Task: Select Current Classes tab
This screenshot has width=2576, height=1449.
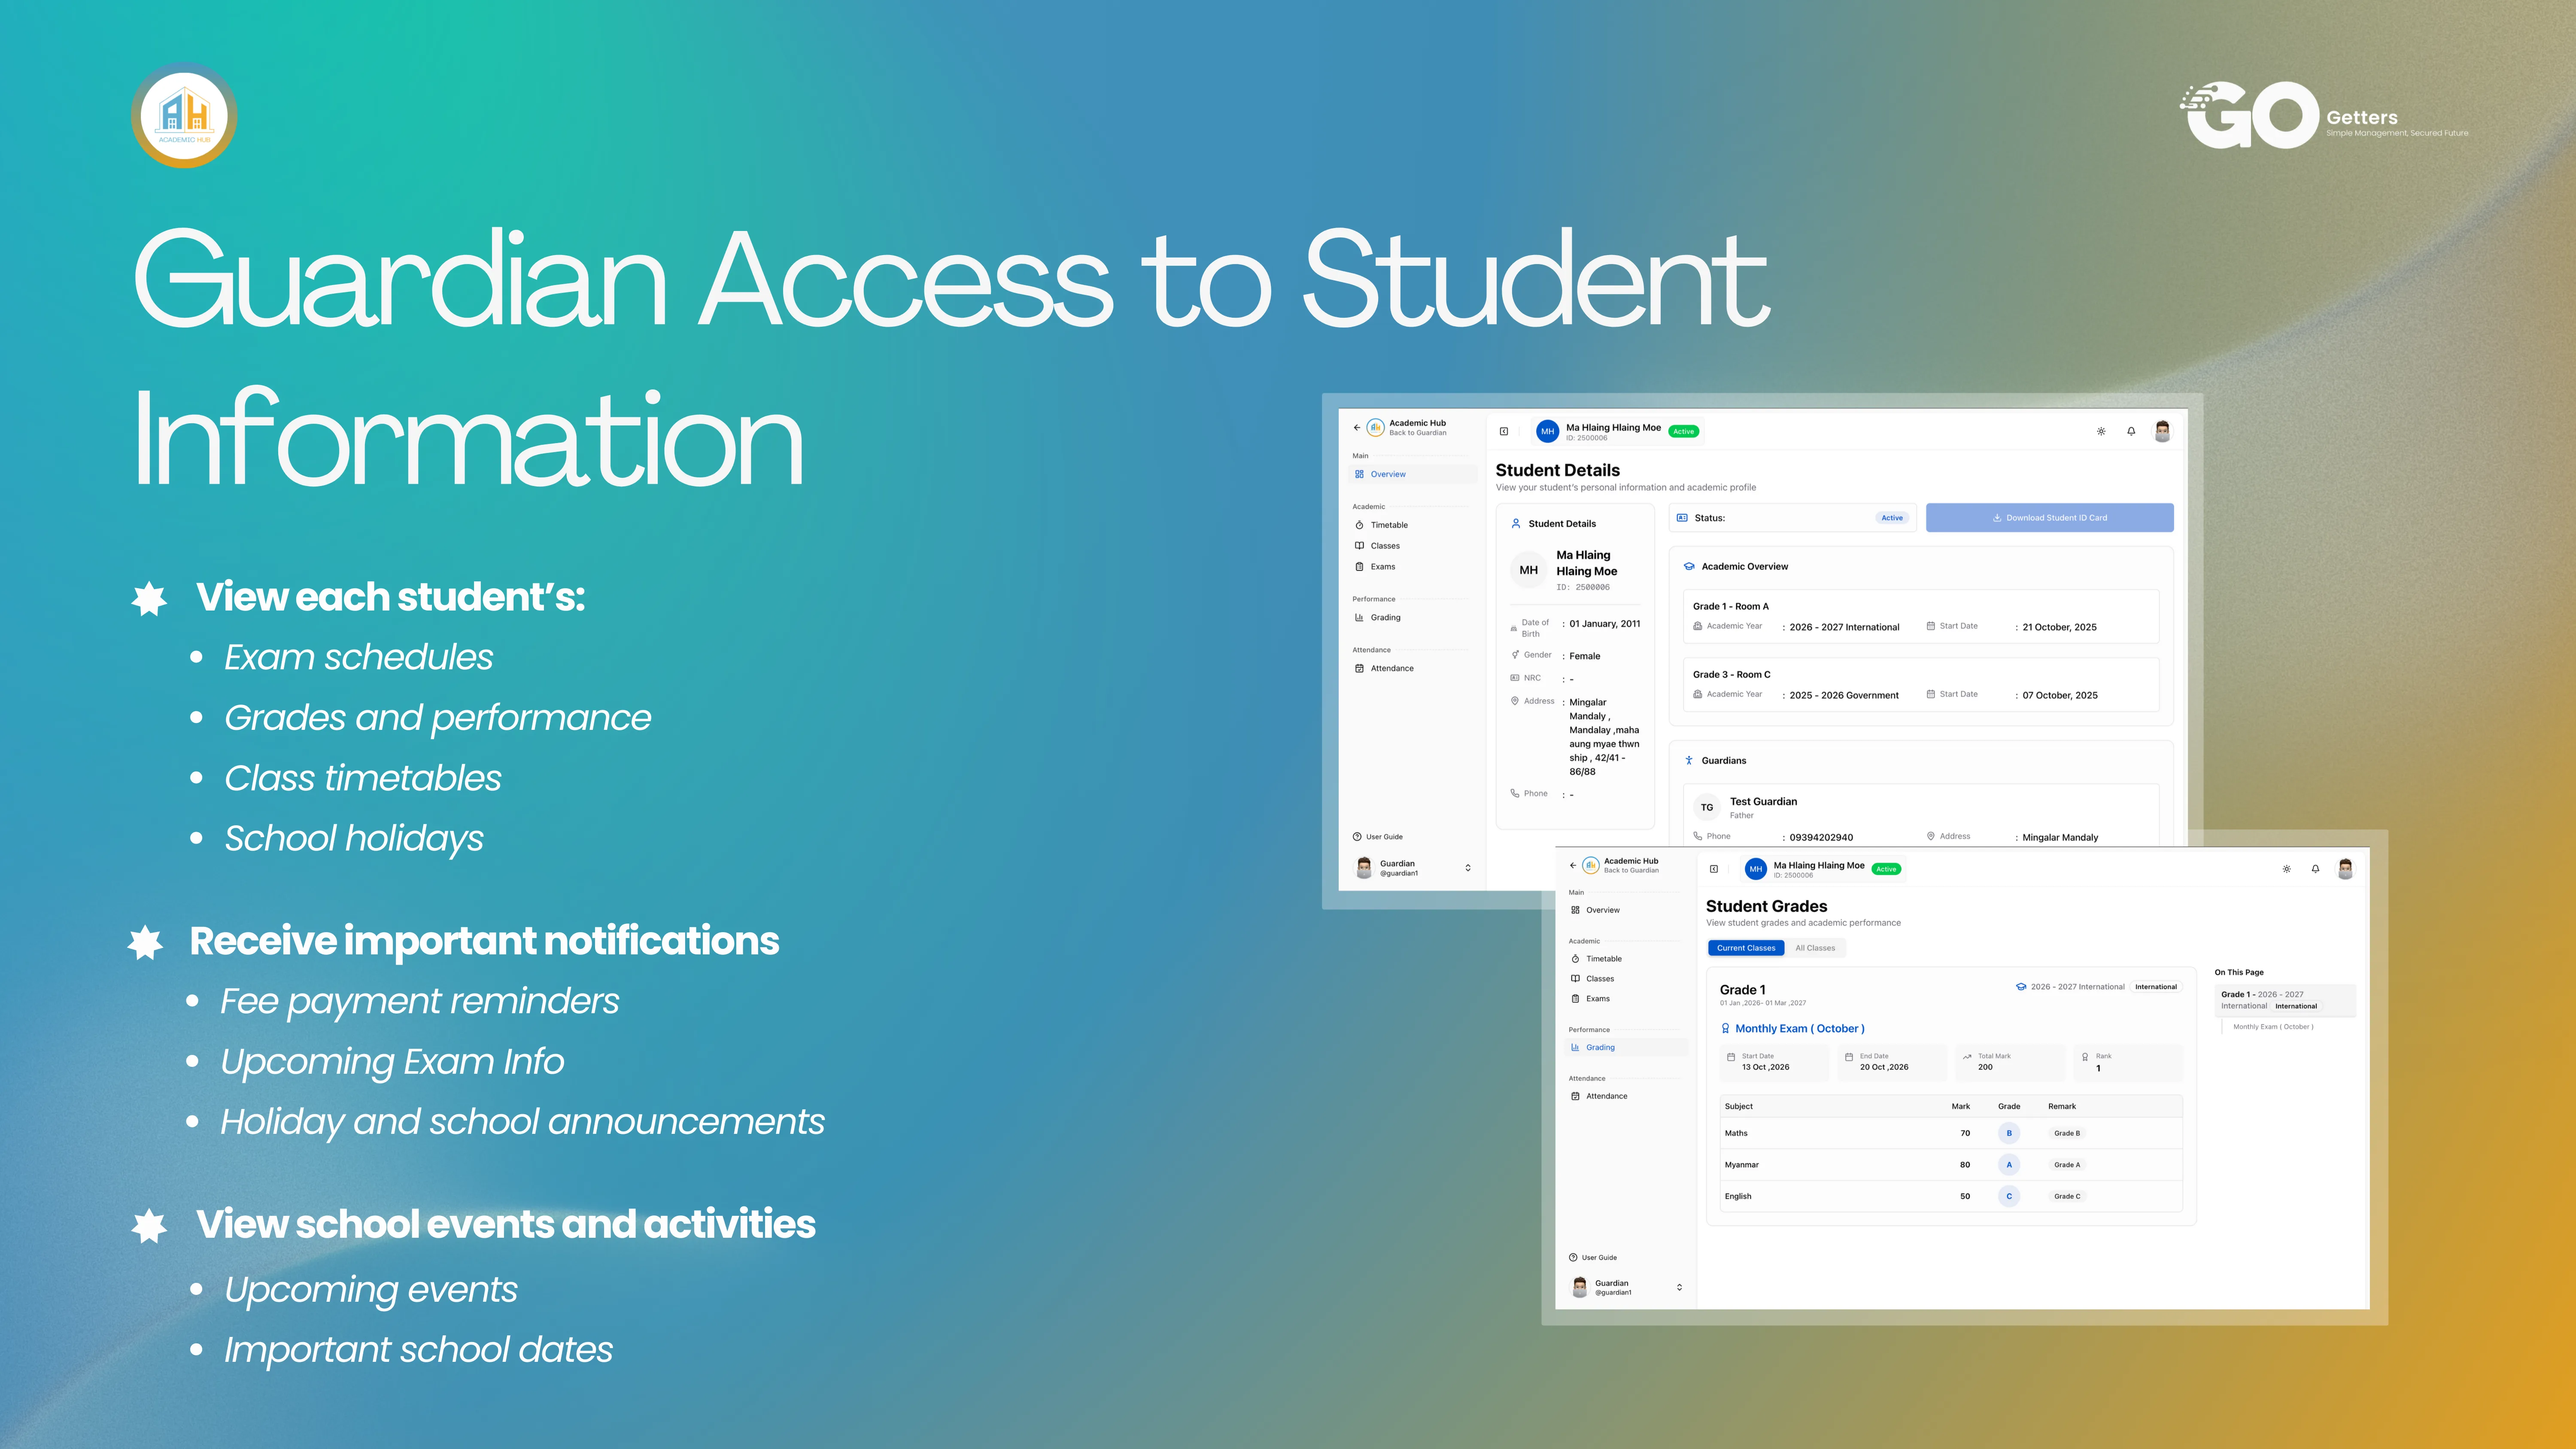Action: coord(1746,948)
